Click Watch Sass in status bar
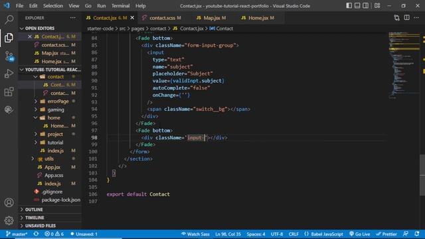The width and height of the screenshot is (425, 239). tap(195, 234)
